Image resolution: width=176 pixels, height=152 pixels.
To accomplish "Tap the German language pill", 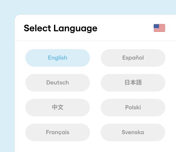I will coord(57,83).
